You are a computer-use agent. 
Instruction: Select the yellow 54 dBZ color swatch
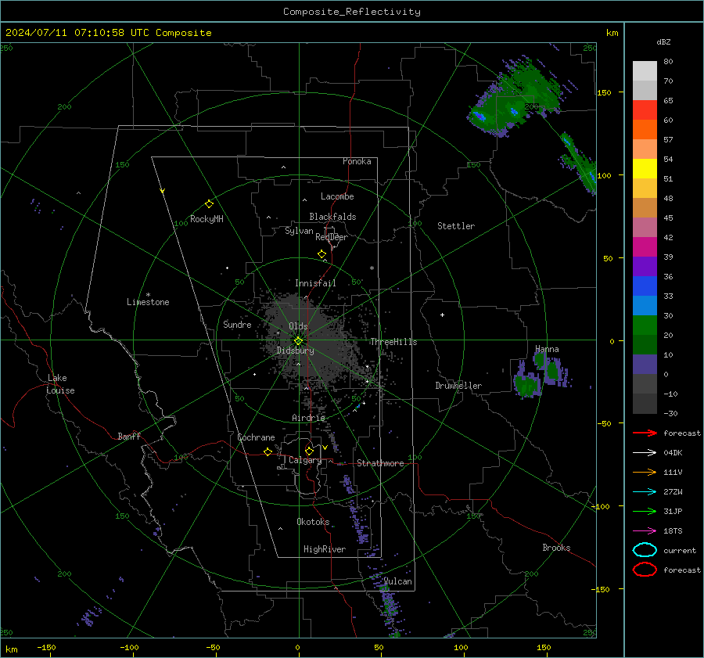[x=645, y=168]
